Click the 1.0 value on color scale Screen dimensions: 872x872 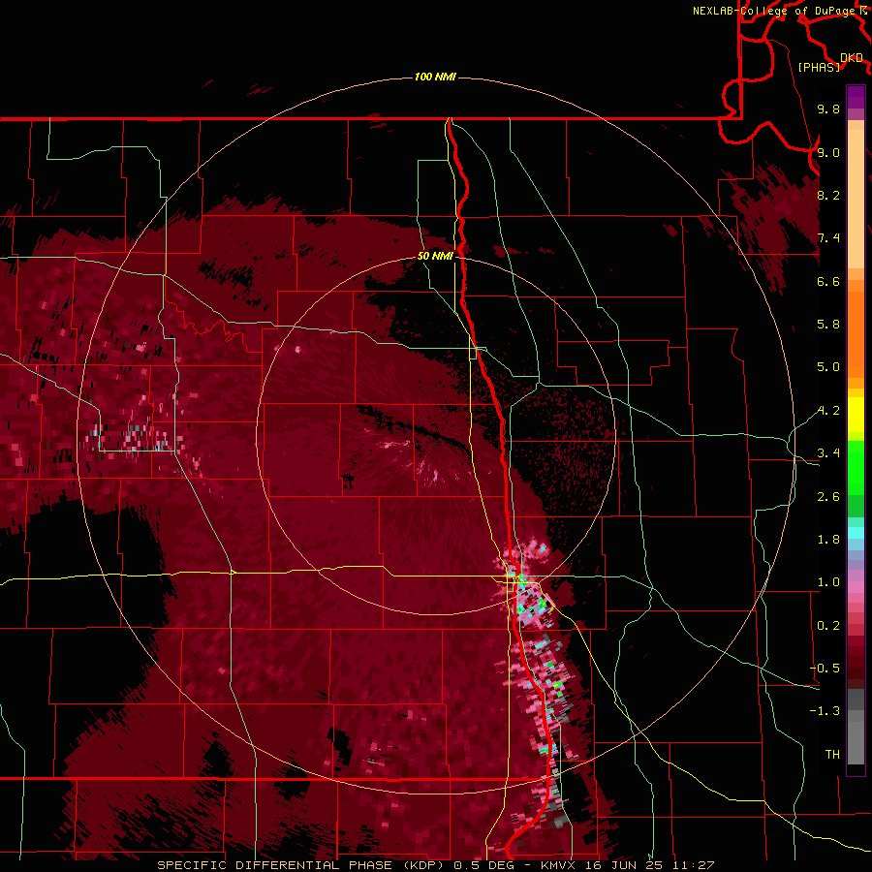[828, 582]
